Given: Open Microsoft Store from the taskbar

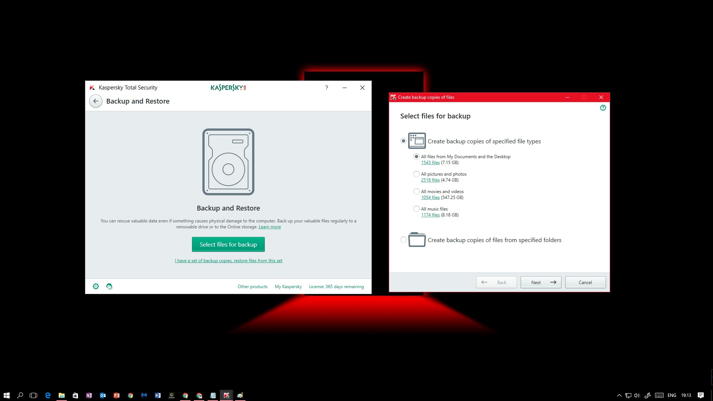Looking at the screenshot, I should pyautogui.click(x=75, y=395).
